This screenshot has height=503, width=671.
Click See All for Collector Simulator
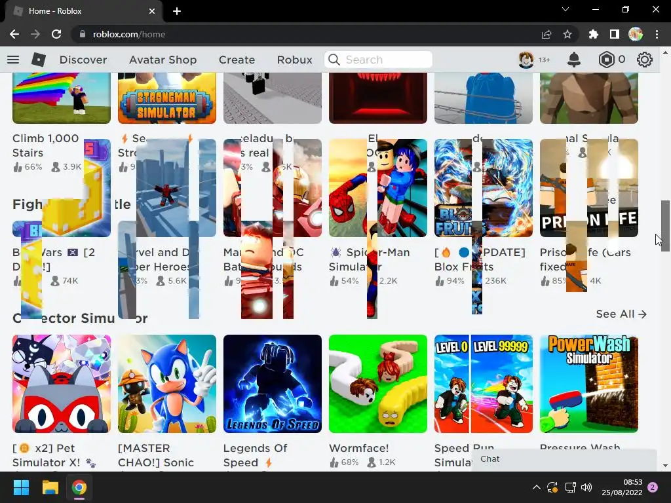(621, 314)
